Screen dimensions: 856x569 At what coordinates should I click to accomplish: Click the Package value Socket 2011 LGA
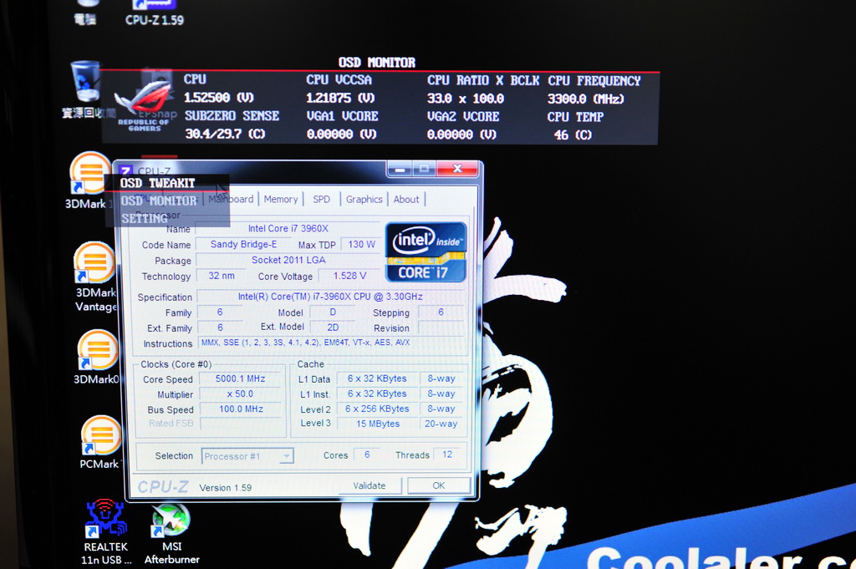(x=288, y=260)
